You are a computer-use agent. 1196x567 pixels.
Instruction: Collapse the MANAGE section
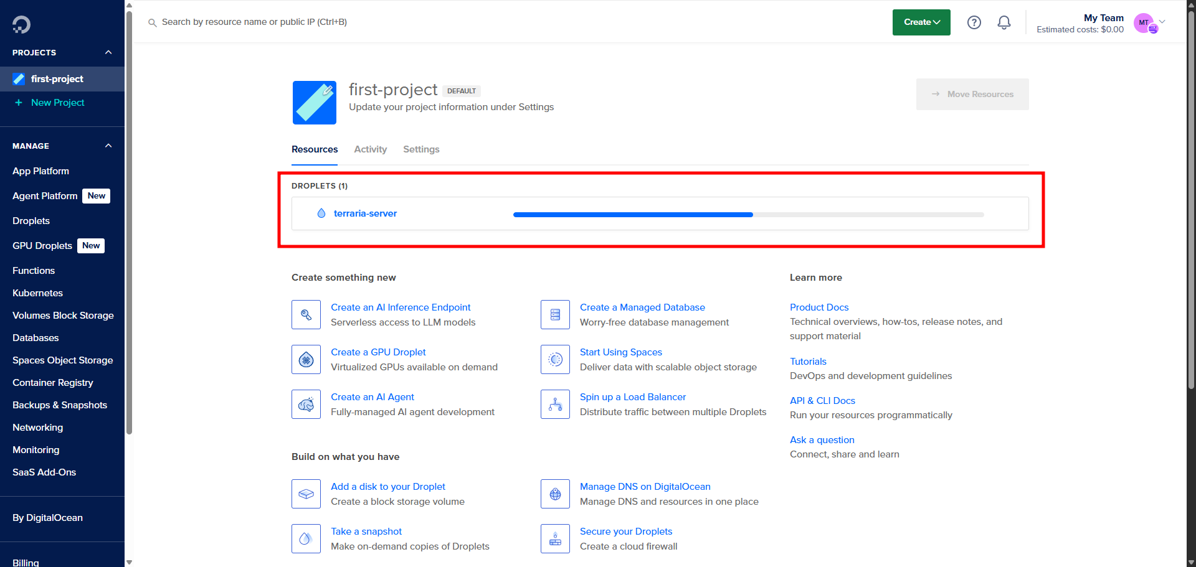(x=108, y=146)
